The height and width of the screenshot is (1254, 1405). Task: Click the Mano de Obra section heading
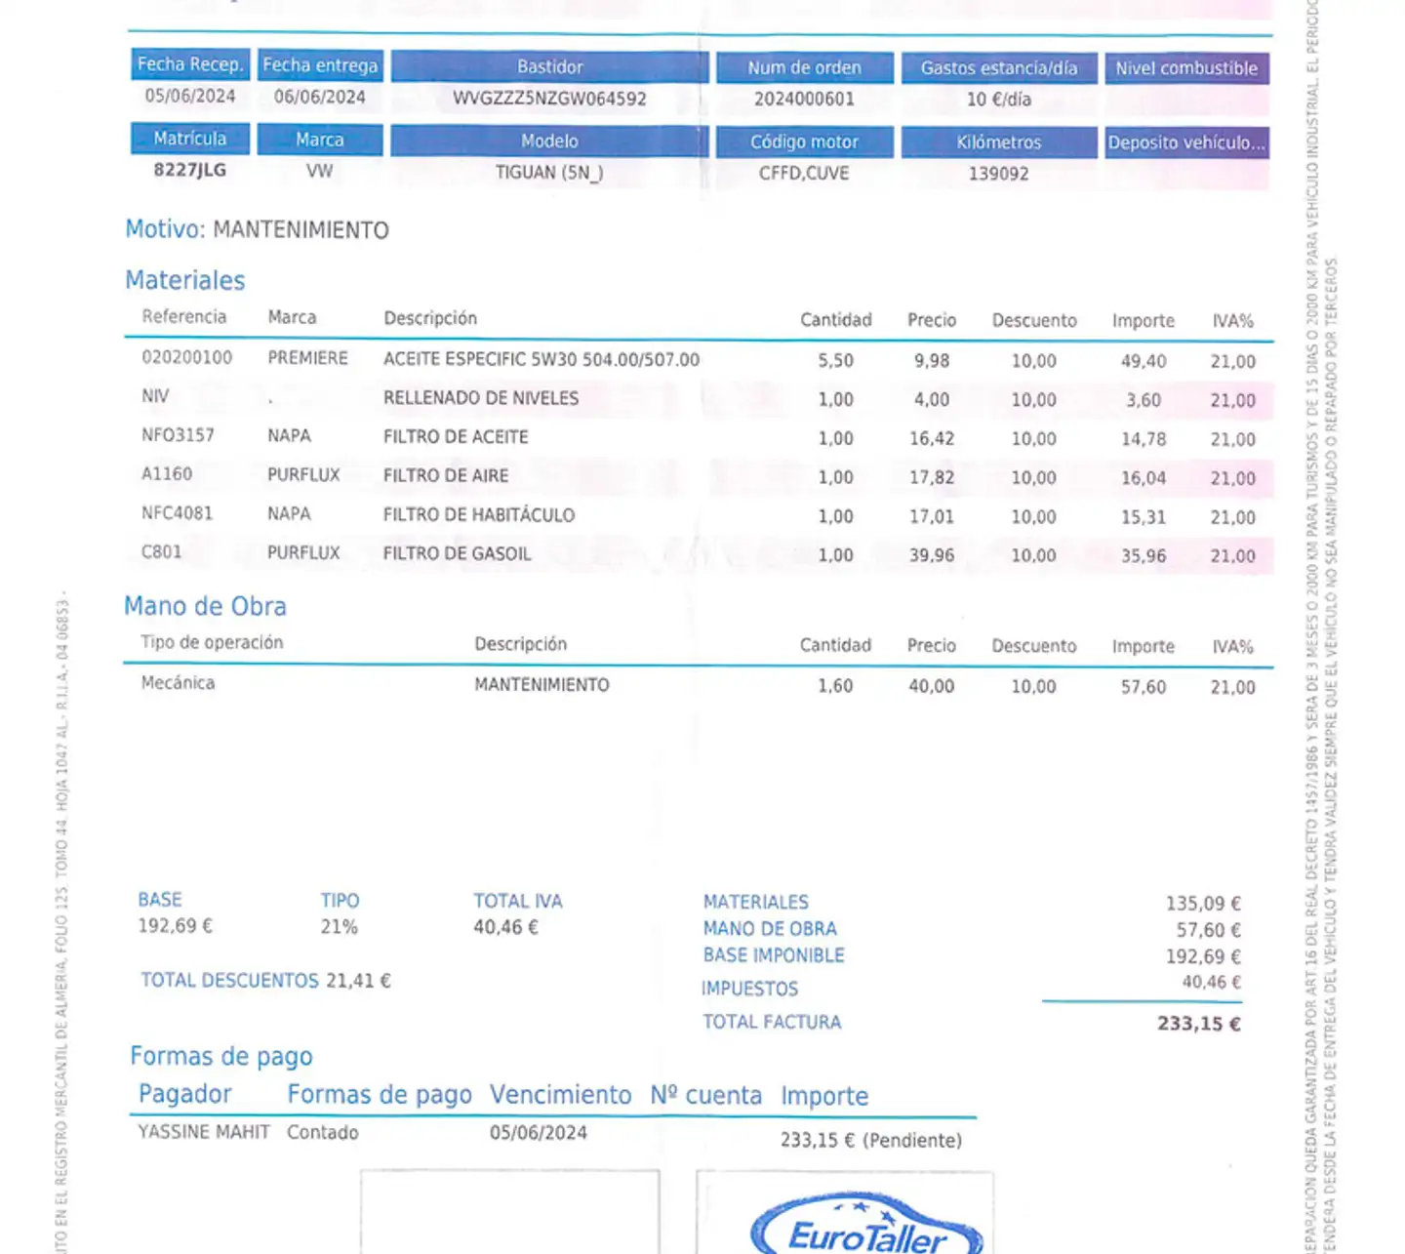coord(205,606)
